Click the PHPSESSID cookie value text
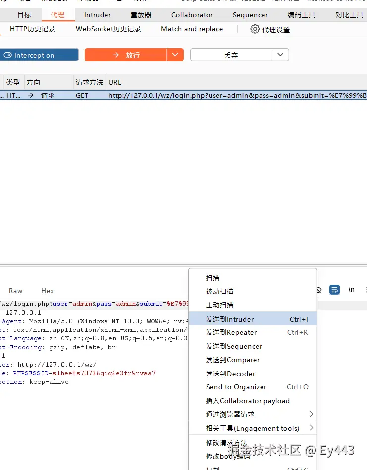Screen dimensions: 367x470 pyautogui.click(x=104, y=373)
